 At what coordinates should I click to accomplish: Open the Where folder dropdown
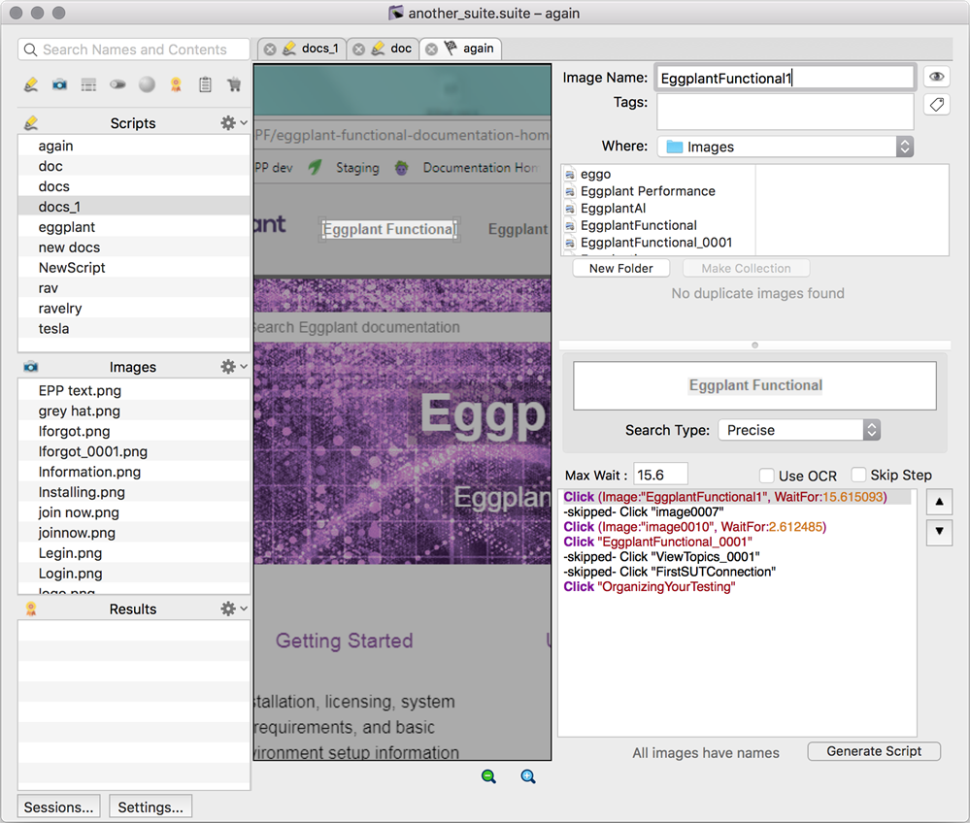click(786, 147)
